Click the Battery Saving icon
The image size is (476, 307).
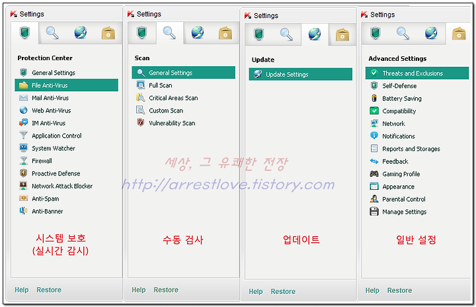click(x=374, y=98)
